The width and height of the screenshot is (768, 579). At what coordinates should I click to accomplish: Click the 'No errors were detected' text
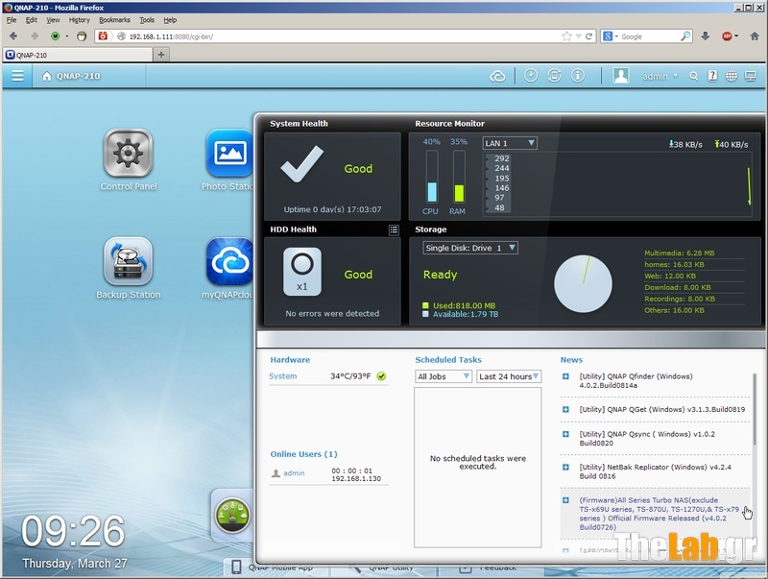[x=332, y=313]
